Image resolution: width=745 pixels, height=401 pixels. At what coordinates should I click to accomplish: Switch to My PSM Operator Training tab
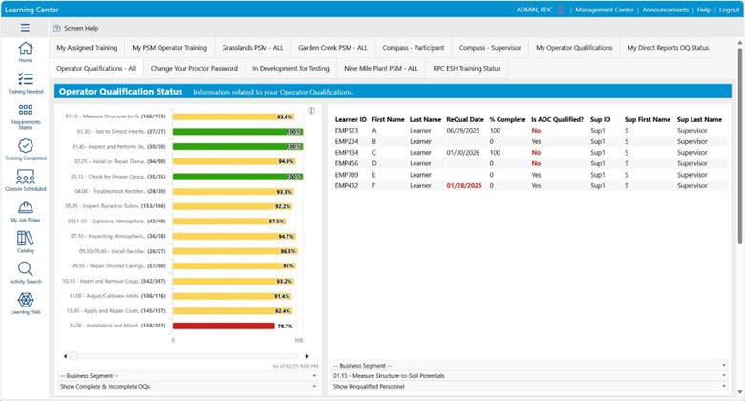169,47
